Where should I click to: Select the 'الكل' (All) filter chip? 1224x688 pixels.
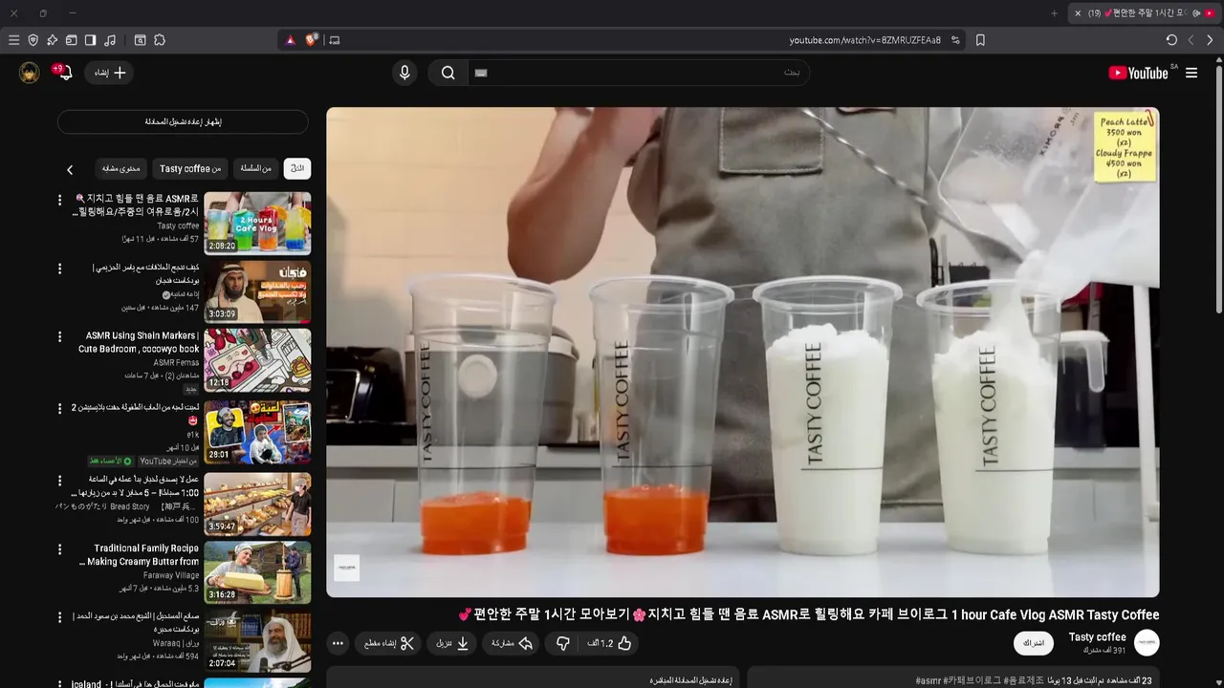[297, 168]
